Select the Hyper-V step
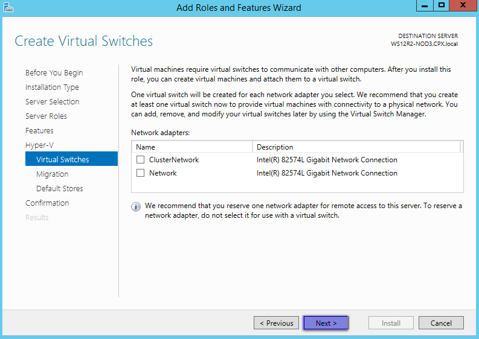The width and height of the screenshot is (479, 339). point(39,145)
